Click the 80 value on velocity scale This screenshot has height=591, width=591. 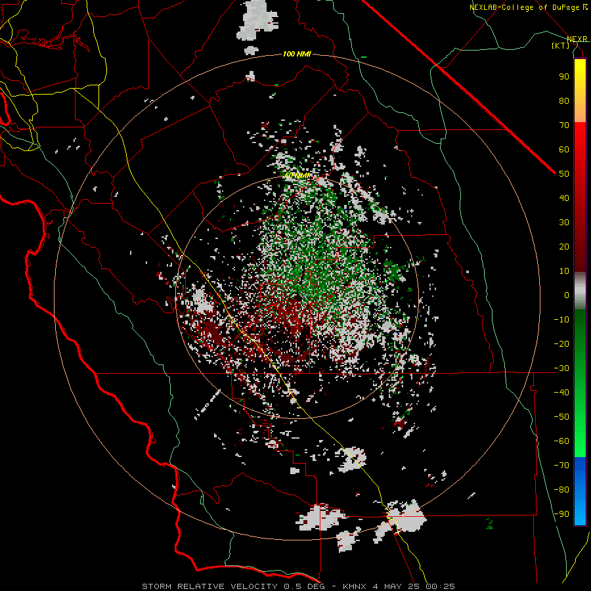tap(564, 100)
